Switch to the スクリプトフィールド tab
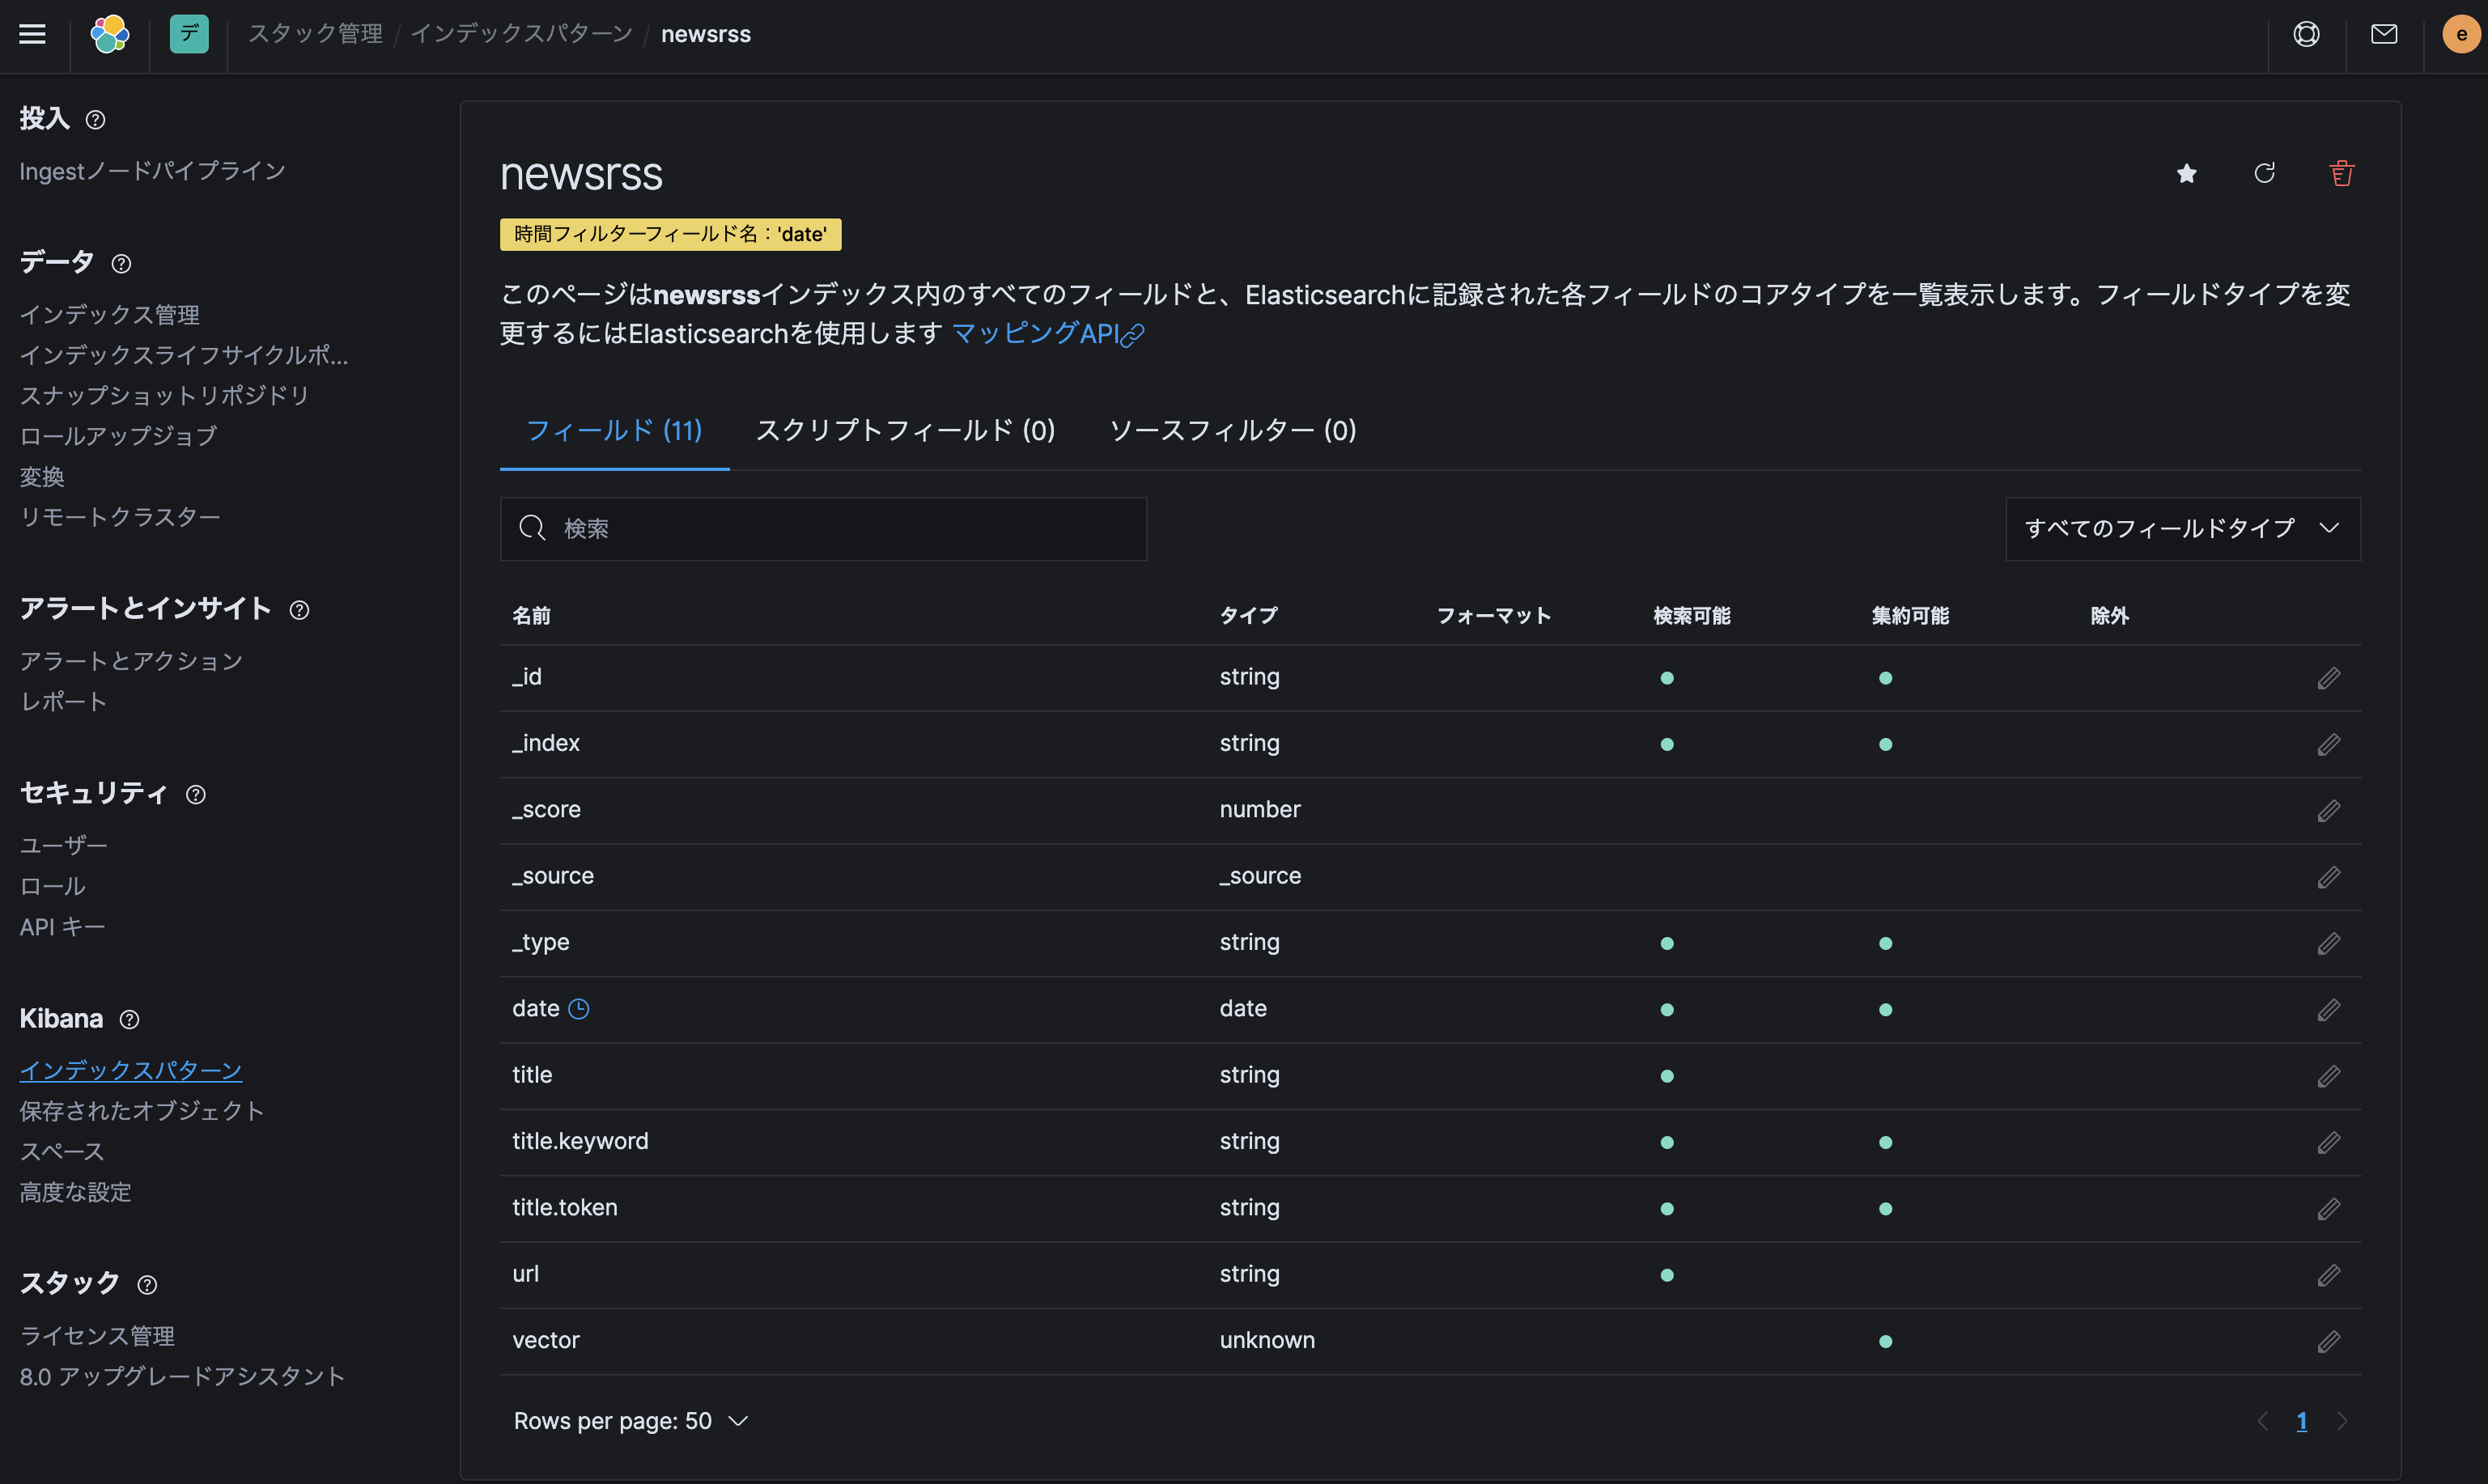The width and height of the screenshot is (2488, 1484). 904,430
